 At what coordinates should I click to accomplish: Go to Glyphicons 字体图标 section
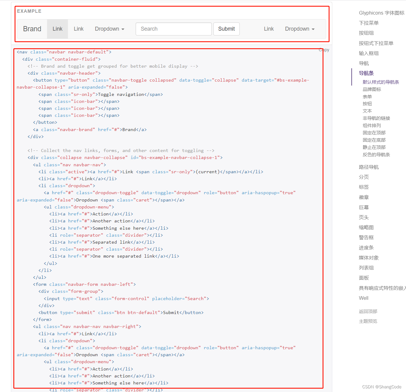(381, 13)
